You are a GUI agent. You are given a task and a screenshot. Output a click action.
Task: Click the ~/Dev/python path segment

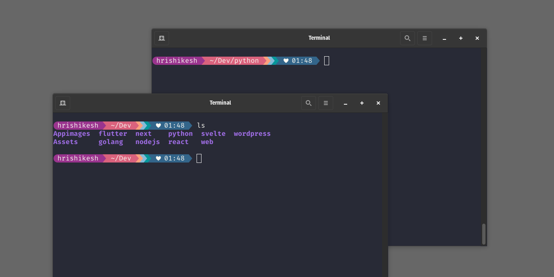point(234,60)
